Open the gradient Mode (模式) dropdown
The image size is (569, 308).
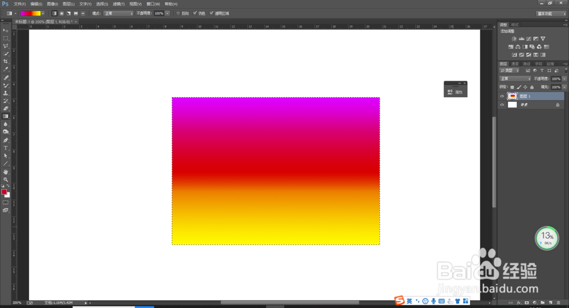pos(119,14)
